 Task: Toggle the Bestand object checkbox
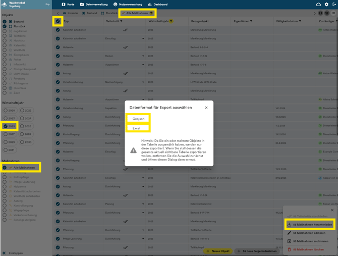[x=5, y=22]
